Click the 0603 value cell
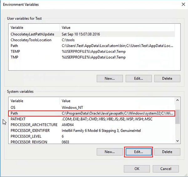188x177 pixels. (x=65, y=142)
